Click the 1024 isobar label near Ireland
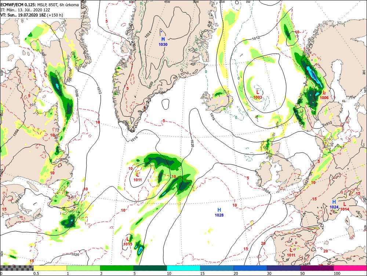 [x=267, y=191]
